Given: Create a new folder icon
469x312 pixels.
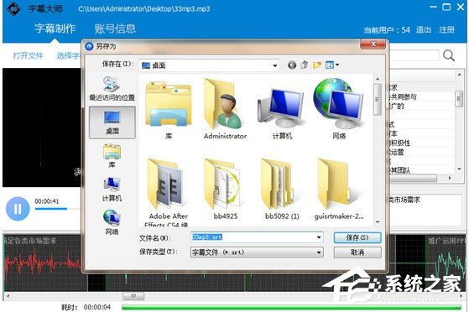Looking at the screenshot, I should click(317, 65).
